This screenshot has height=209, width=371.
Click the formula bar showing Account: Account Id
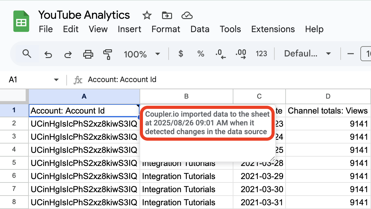122,80
